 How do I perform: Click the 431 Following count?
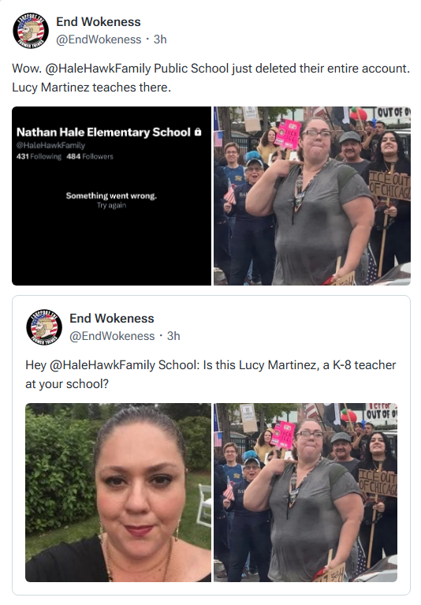39,156
